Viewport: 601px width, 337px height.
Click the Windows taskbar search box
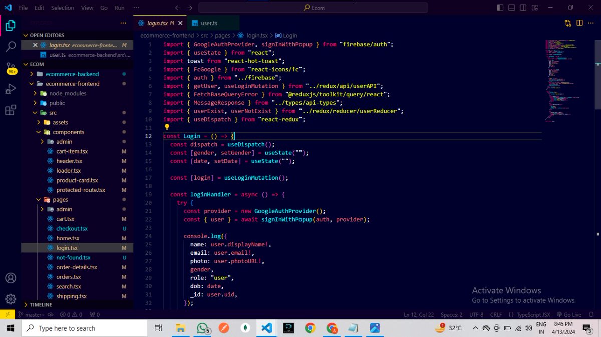pos(84,328)
